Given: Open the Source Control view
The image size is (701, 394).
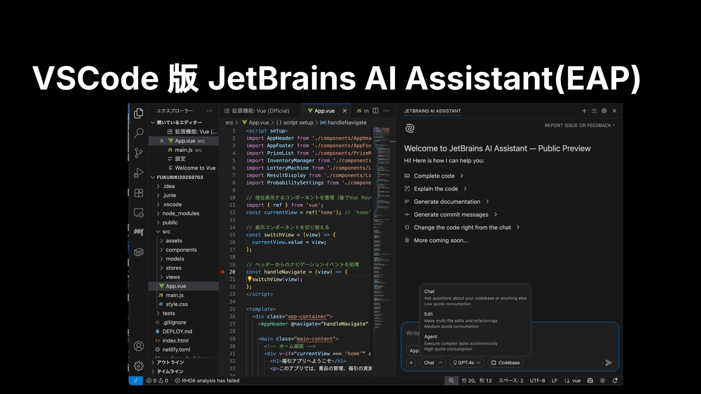Looking at the screenshot, I should 138,152.
